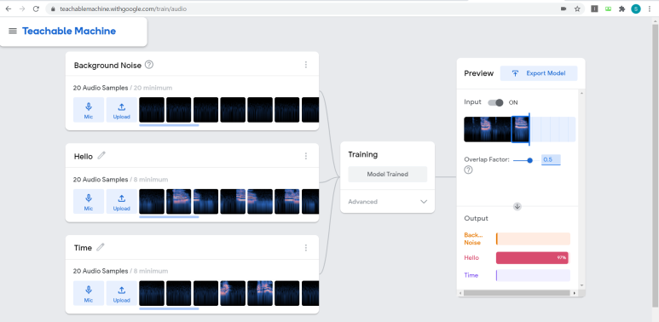This screenshot has width=659, height=322.
Task: Open the browser profile avatar
Action: coord(636,9)
